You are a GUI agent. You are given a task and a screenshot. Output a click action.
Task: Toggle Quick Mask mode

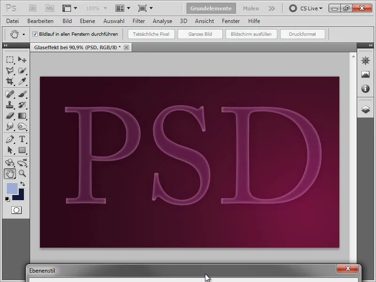[x=16, y=210]
